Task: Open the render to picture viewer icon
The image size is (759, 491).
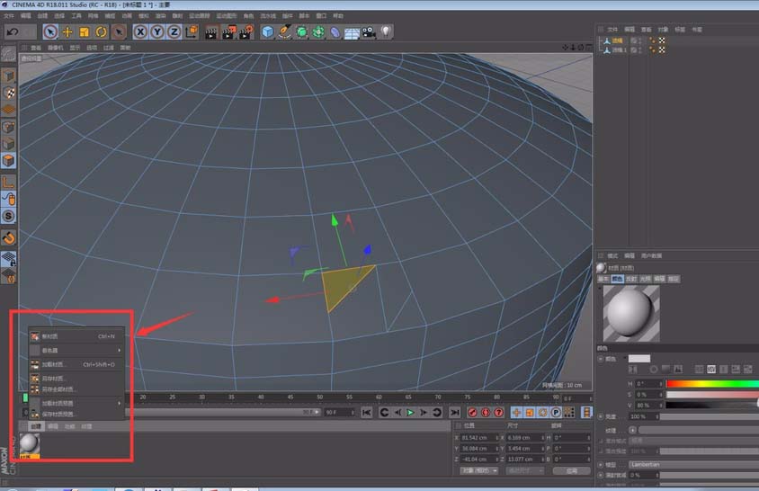Action: 228,31
